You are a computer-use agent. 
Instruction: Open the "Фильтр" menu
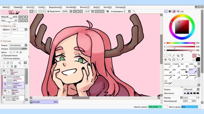[85, 7]
